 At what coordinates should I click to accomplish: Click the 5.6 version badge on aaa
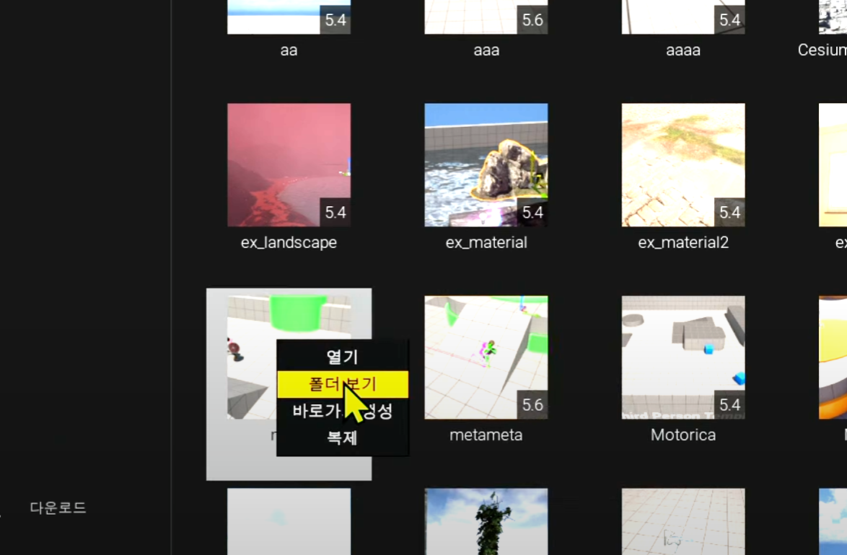[x=532, y=20]
